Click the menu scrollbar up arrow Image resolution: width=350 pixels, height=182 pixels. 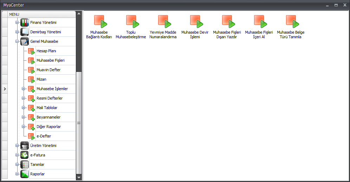79,14
